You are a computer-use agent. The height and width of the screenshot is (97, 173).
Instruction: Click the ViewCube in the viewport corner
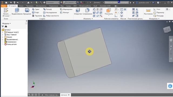tap(167, 29)
